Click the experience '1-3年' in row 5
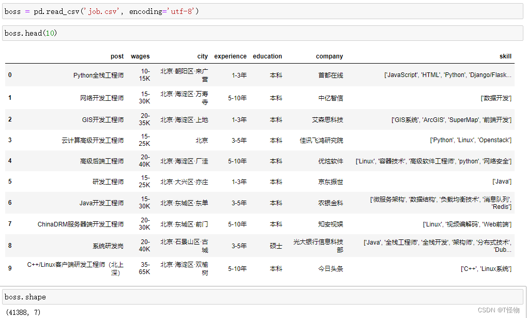 (x=239, y=182)
